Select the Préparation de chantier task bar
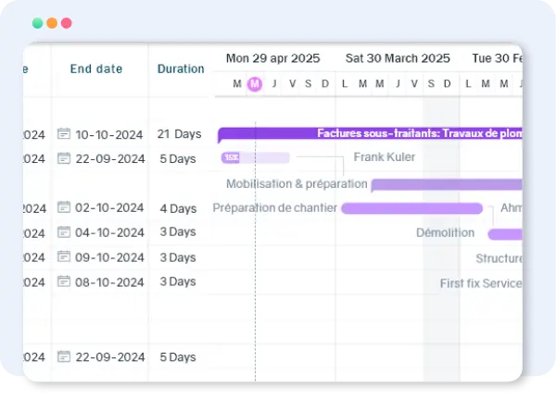Screen dimensions: 556x399 pyautogui.click(x=411, y=208)
